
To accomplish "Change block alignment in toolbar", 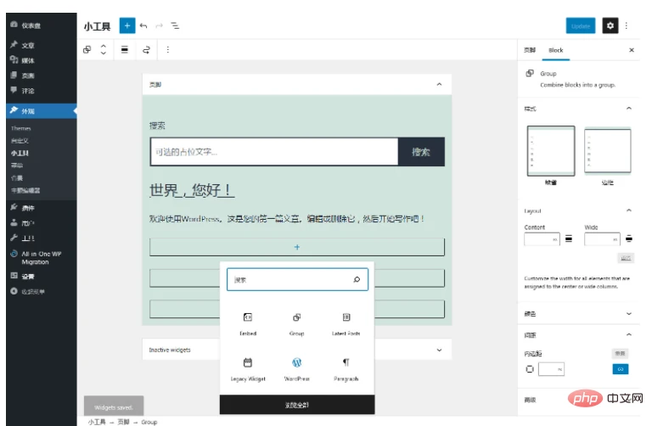I will click(x=124, y=50).
